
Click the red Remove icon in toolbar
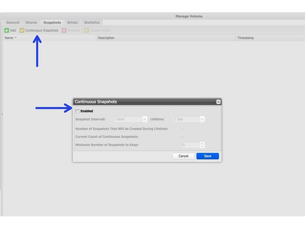click(x=64, y=30)
